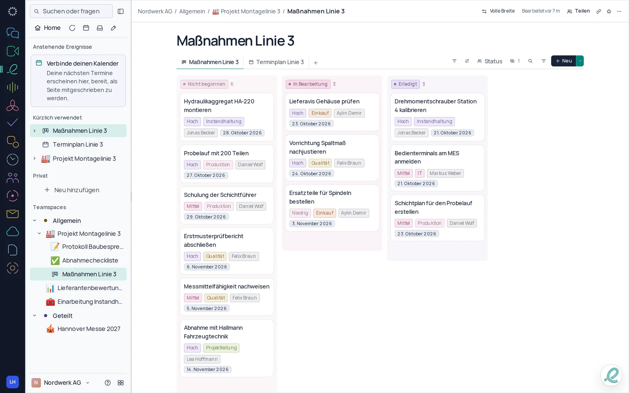Click the Suchen oder fragen search field
The image size is (629, 393).
pos(71,11)
